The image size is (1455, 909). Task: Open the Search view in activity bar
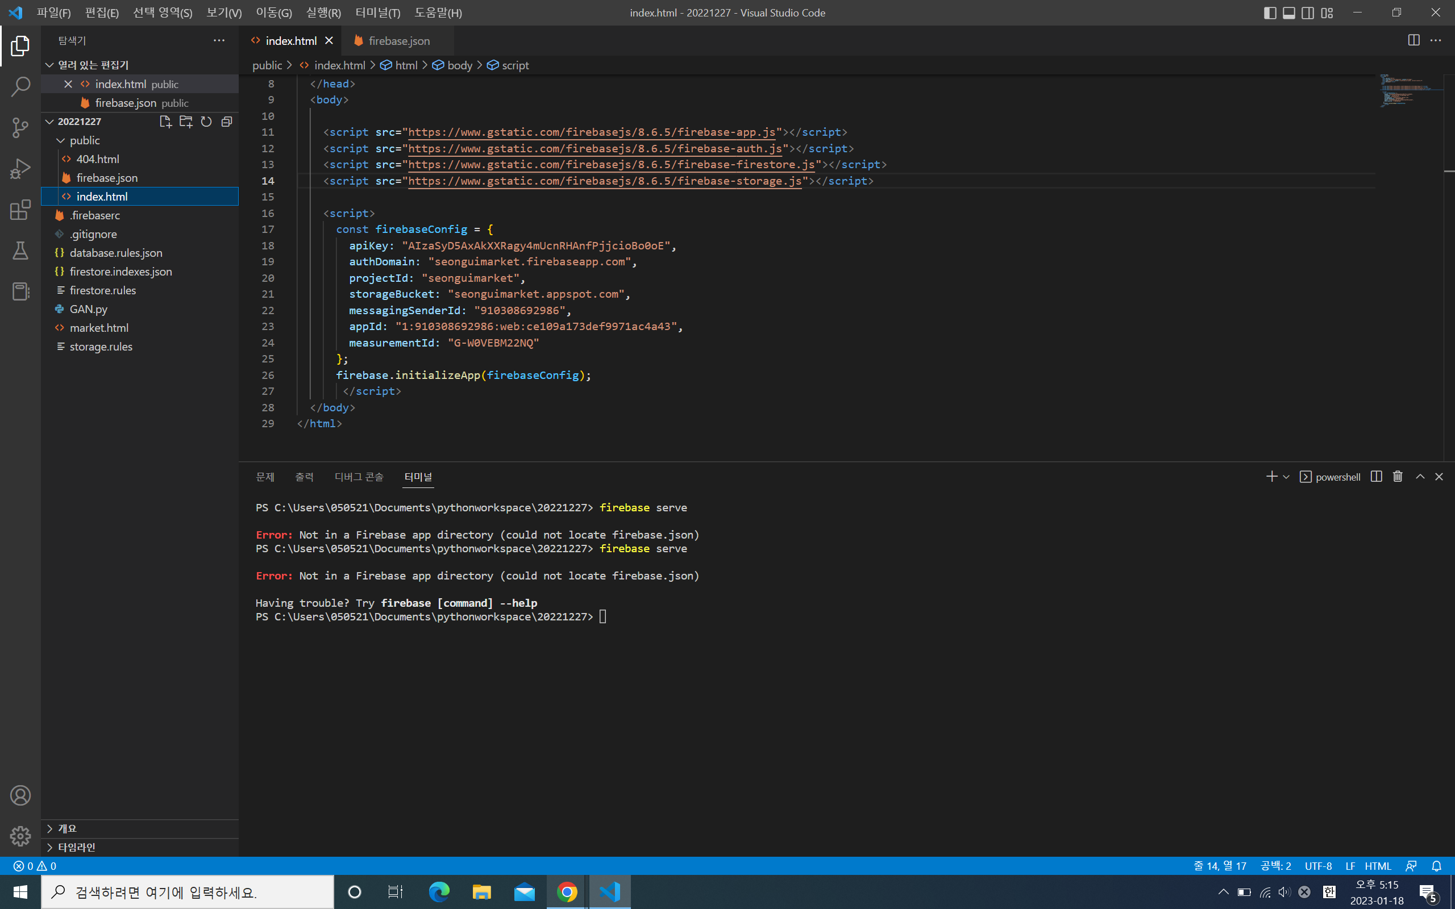pyautogui.click(x=20, y=87)
